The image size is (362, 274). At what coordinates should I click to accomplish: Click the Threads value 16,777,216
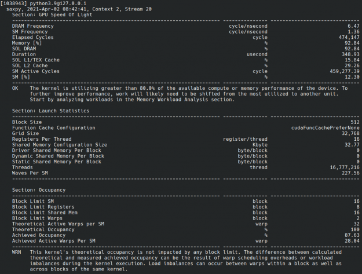click(x=343, y=167)
